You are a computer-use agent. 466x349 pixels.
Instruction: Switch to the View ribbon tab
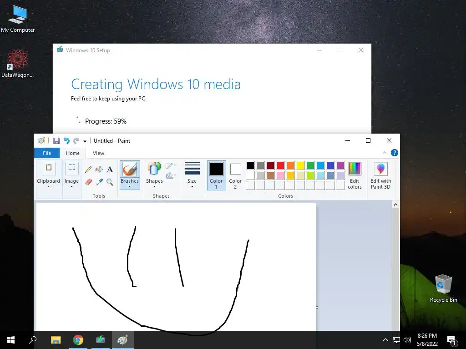coord(98,153)
